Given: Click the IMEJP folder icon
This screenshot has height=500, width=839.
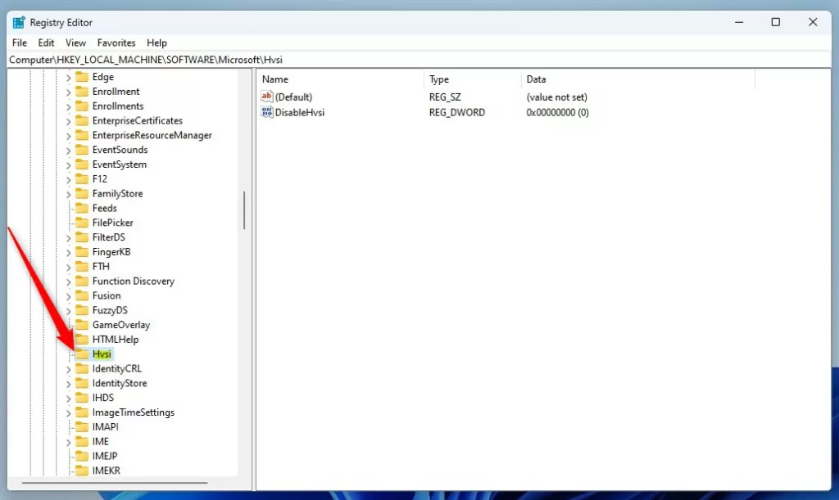Looking at the screenshot, I should 82,456.
